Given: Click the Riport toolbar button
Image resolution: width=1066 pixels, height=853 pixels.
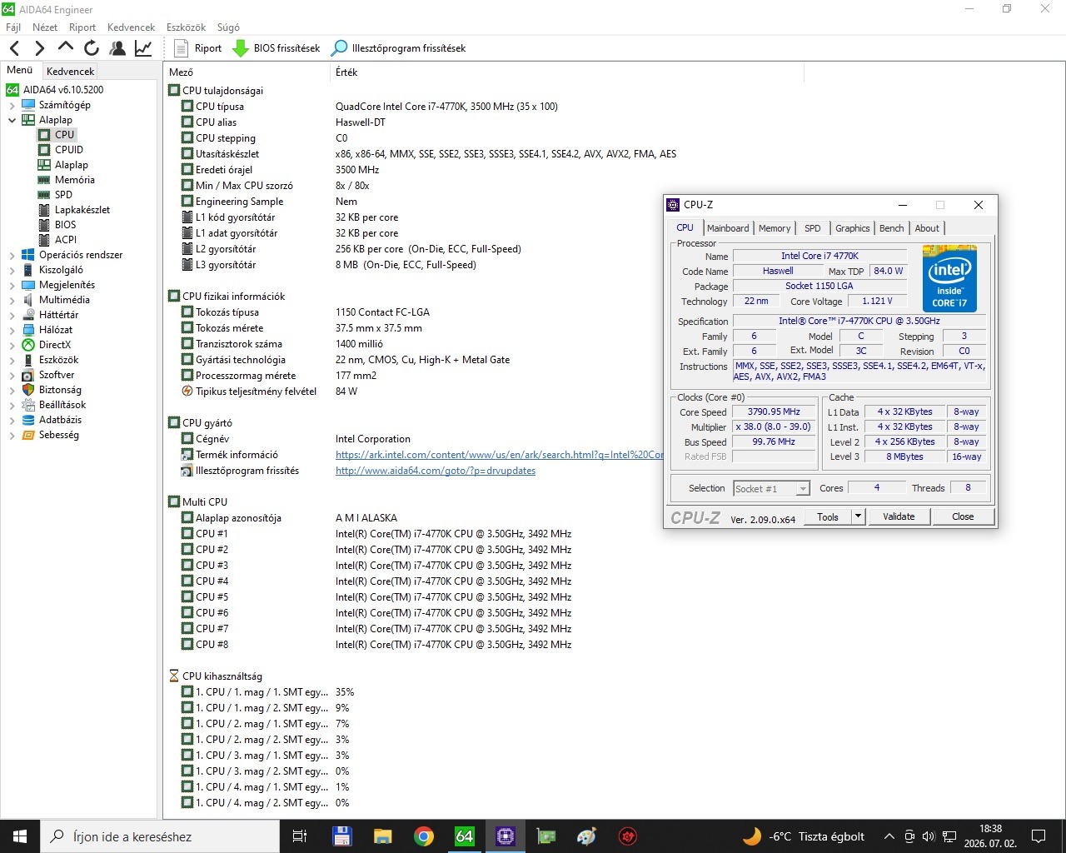Looking at the screenshot, I should pos(198,48).
